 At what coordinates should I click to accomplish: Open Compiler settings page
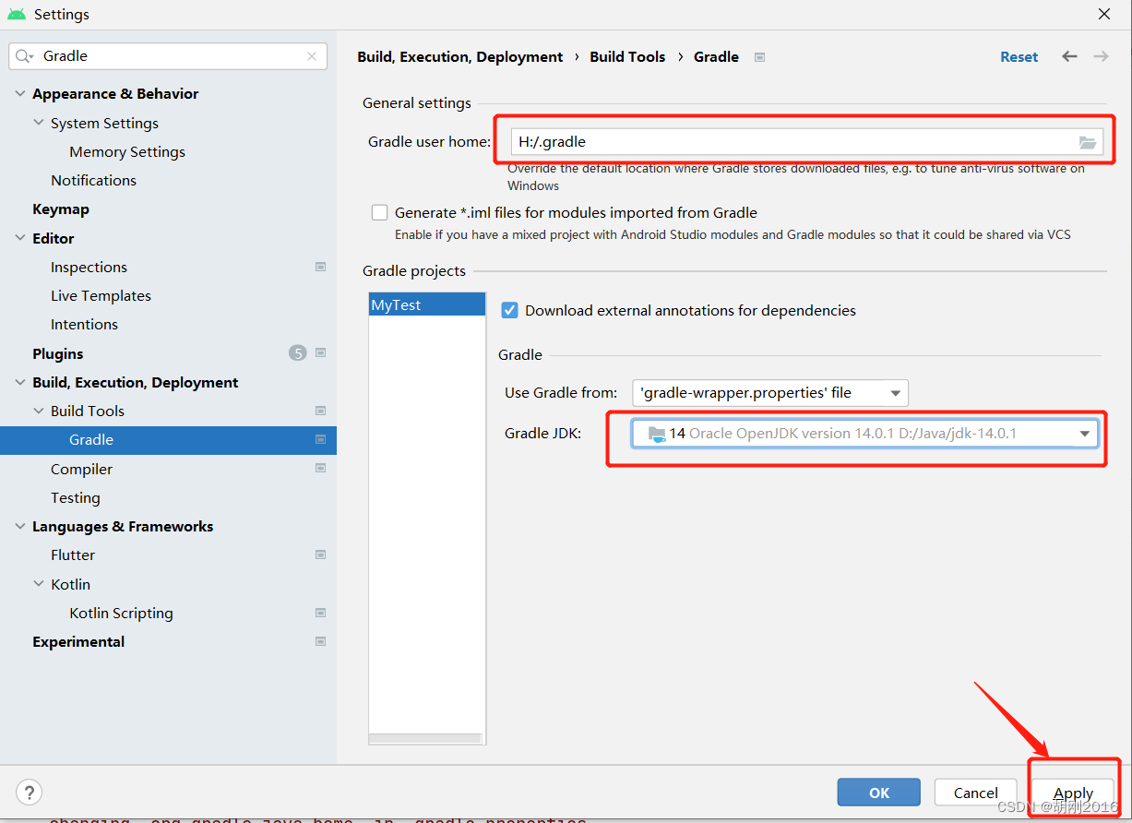click(81, 469)
